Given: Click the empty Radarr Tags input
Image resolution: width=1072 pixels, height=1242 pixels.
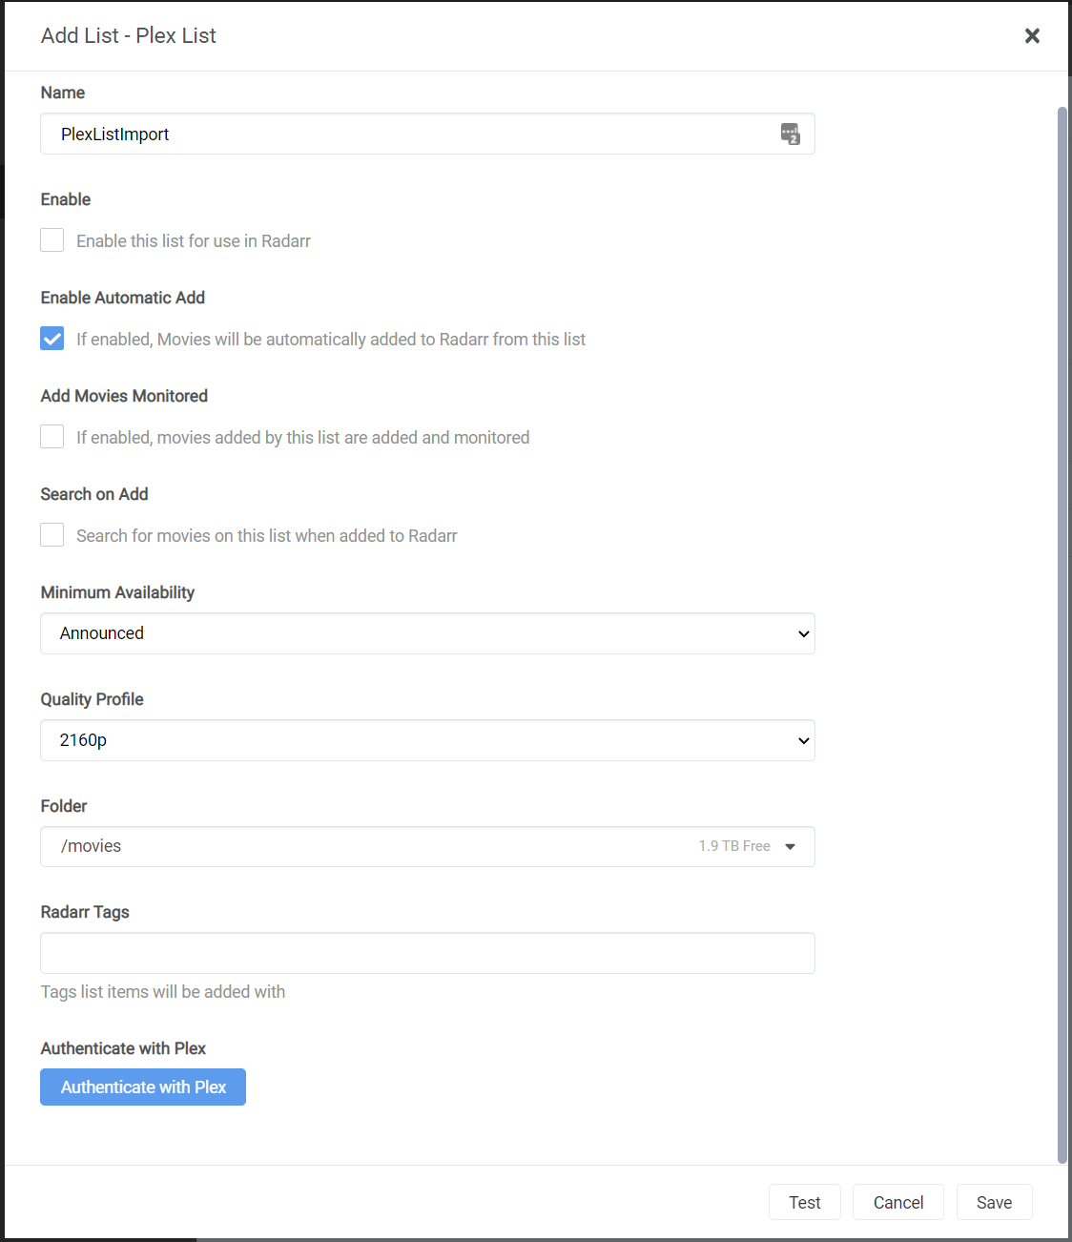Looking at the screenshot, I should tap(427, 952).
